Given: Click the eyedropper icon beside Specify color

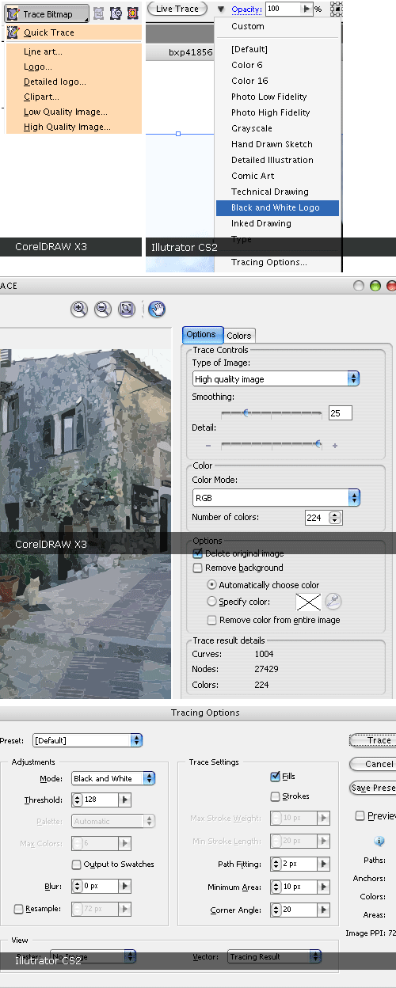Looking at the screenshot, I should (x=333, y=602).
